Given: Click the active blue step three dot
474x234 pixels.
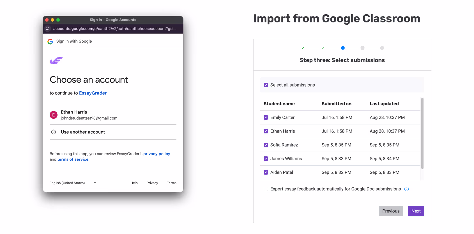Looking at the screenshot, I should tap(343, 48).
